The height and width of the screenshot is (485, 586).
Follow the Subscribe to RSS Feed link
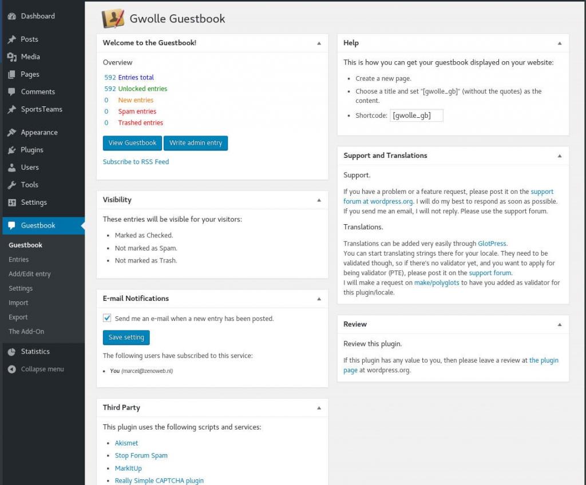pyautogui.click(x=136, y=162)
